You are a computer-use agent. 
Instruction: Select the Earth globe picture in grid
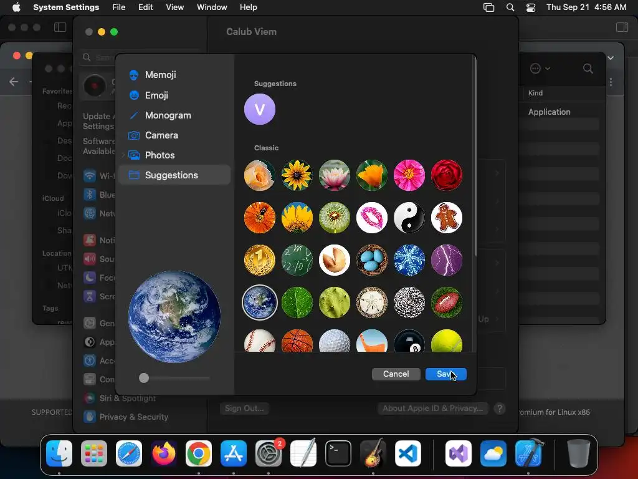(260, 302)
